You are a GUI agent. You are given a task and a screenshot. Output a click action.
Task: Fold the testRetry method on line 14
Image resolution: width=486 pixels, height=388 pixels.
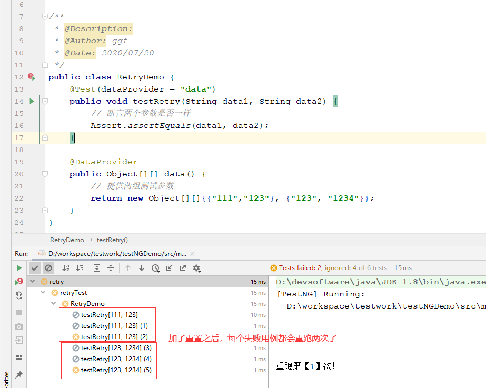point(45,101)
